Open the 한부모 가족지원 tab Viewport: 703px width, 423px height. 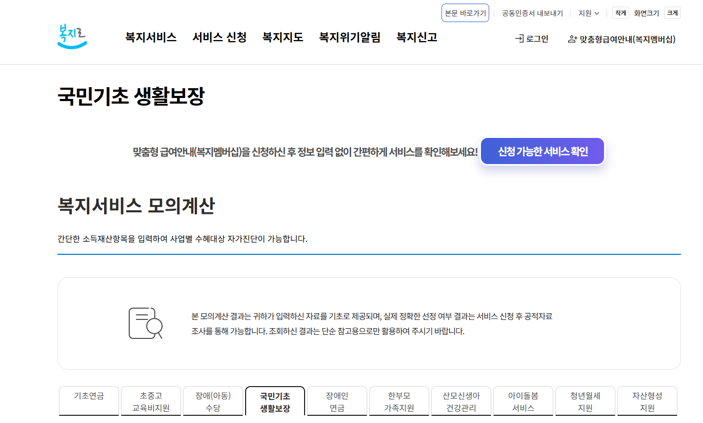point(399,400)
